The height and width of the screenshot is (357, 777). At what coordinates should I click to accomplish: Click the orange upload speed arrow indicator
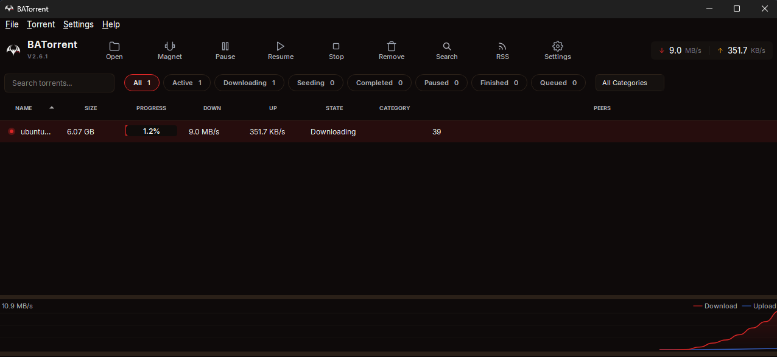coord(720,50)
